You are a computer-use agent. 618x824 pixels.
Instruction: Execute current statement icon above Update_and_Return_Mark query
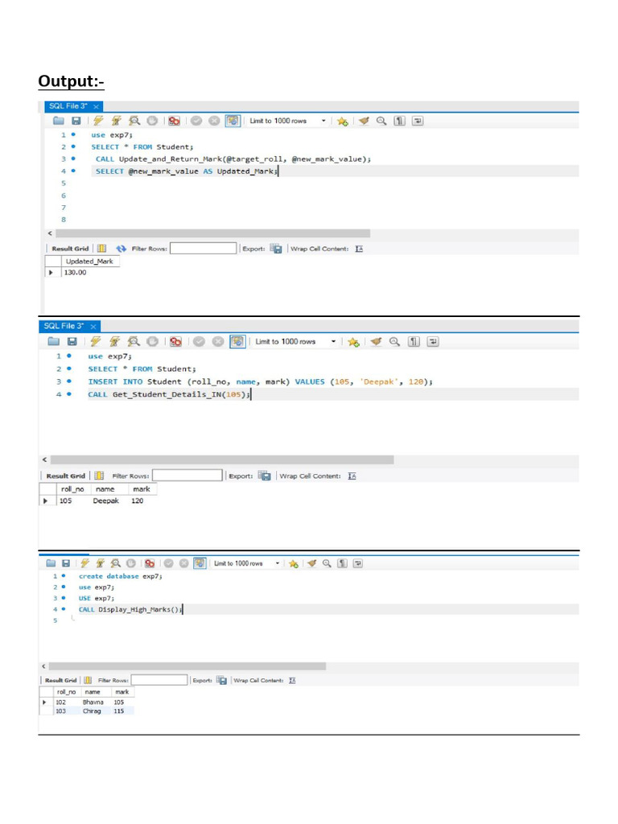pos(116,121)
